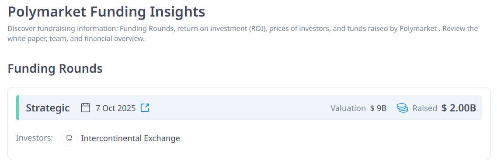Click 'return on investment (ROI)' in description
The image size is (497, 168).
(x=221, y=28)
